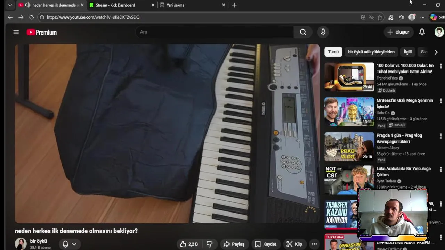Screen dimensions: 445x250
Task: Open the PRAG VLOG video thumbnail
Action: (349, 147)
